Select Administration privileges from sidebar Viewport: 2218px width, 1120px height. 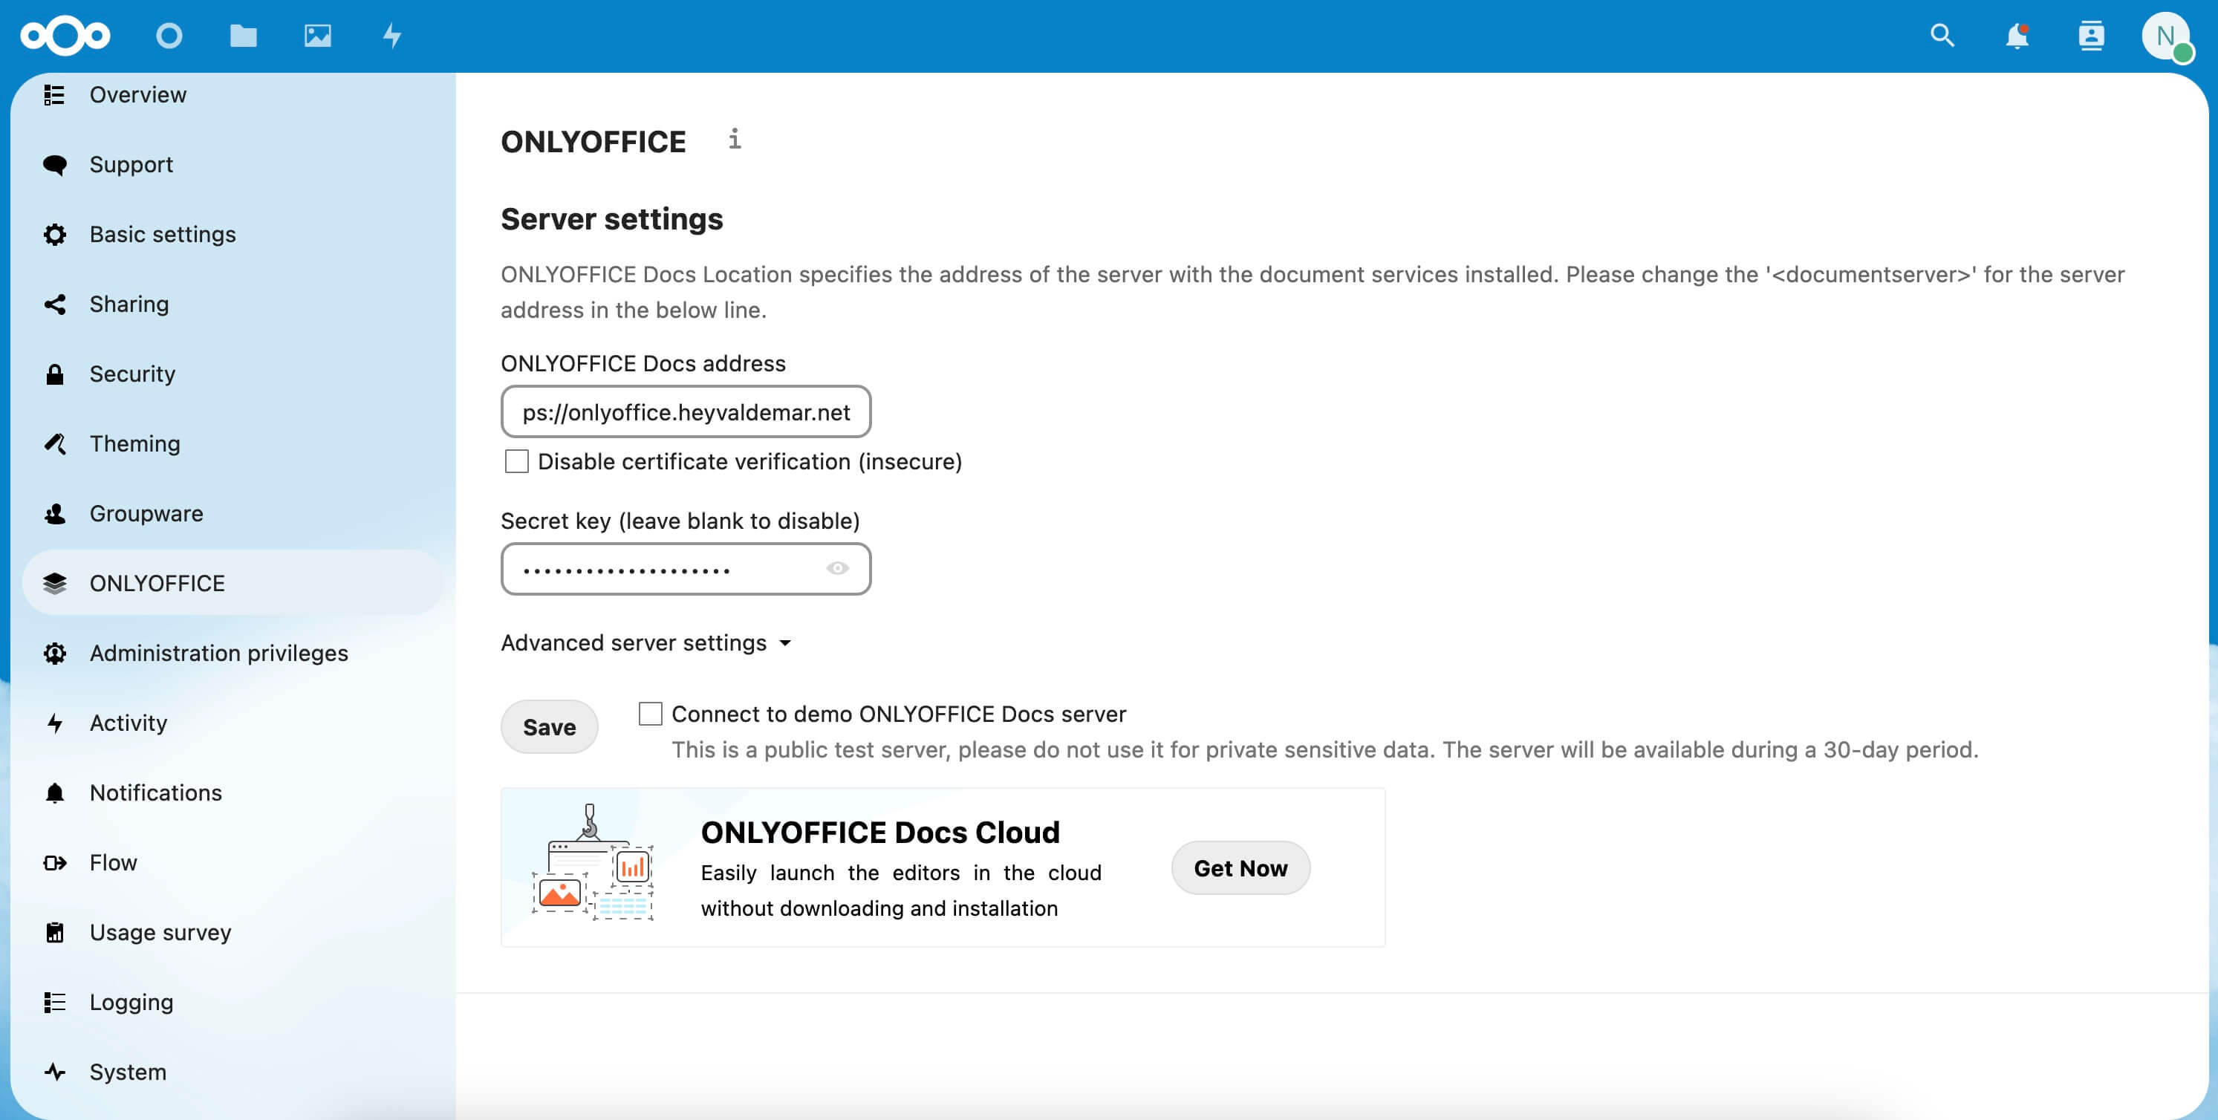point(220,651)
